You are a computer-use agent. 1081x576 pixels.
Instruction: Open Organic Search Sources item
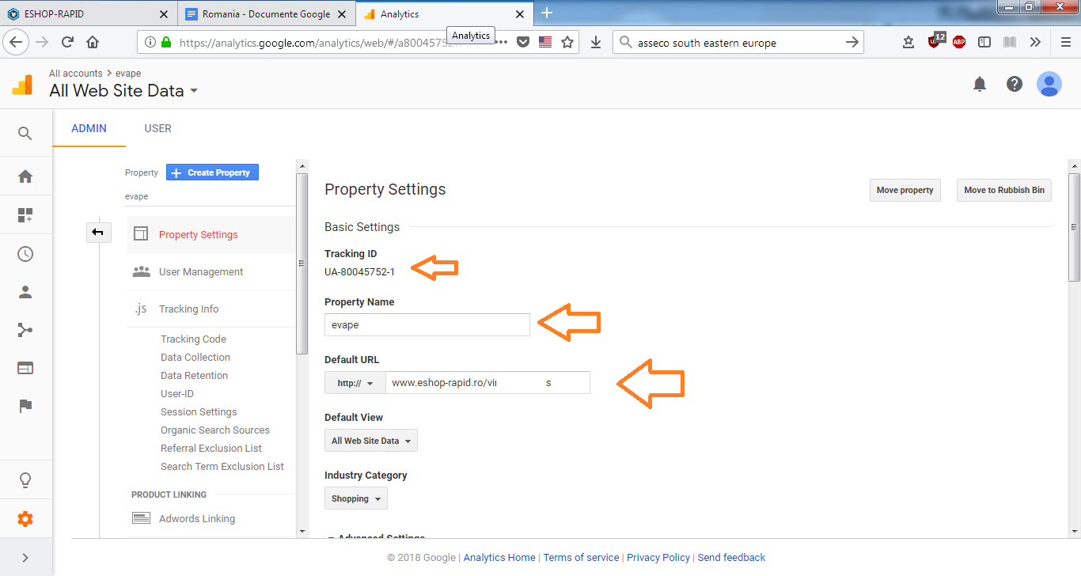coord(215,430)
